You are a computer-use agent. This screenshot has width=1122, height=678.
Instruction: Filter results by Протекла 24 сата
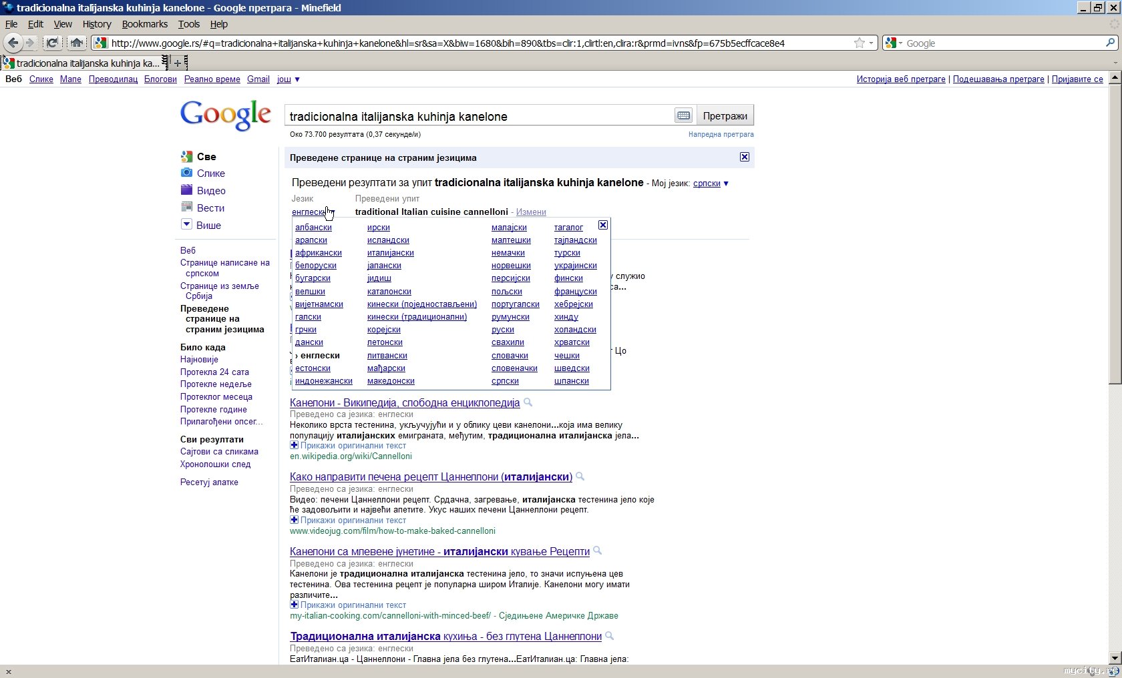pyautogui.click(x=214, y=372)
